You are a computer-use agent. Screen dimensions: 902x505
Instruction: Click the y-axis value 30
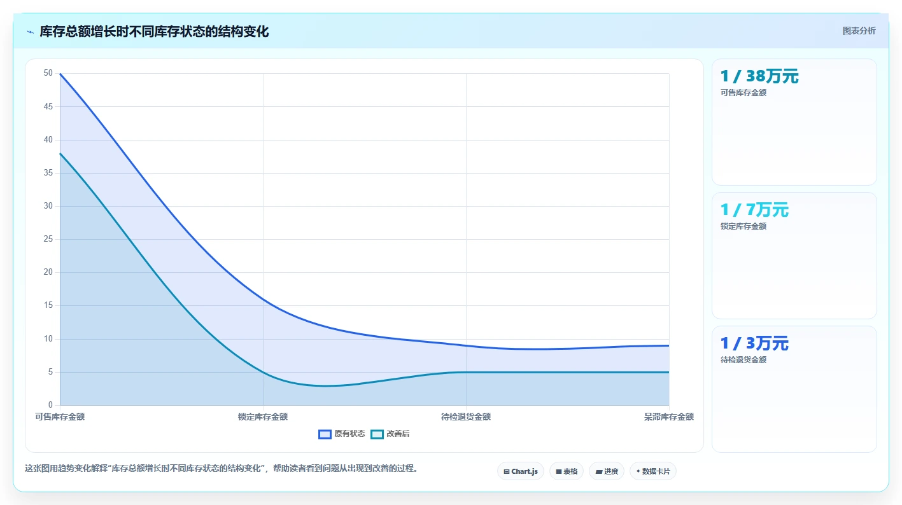pyautogui.click(x=48, y=206)
